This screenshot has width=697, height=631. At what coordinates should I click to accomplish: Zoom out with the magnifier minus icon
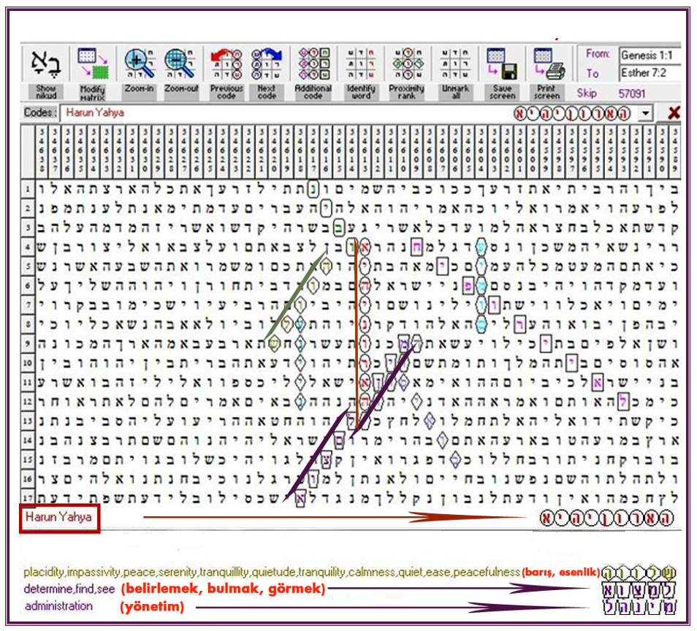[181, 64]
